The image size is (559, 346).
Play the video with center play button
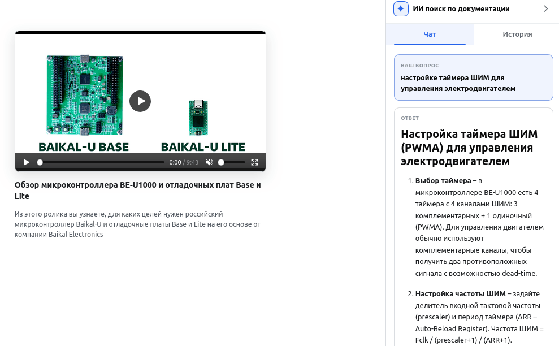pyautogui.click(x=140, y=101)
